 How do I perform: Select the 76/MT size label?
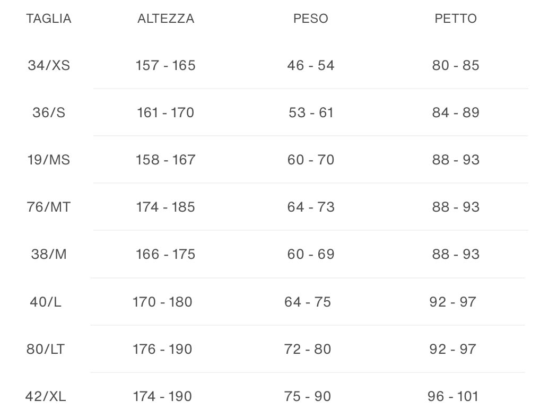tap(49, 207)
